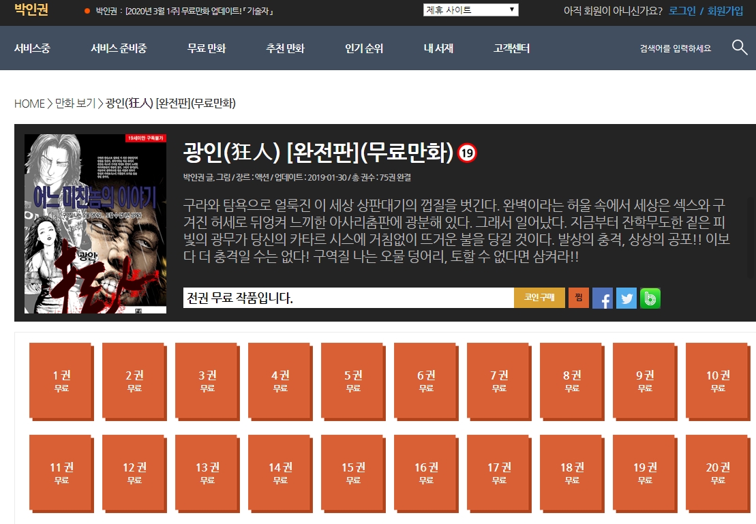This screenshot has height=524, width=756.
Task: Open volume 17권 무료
Action: click(x=499, y=473)
